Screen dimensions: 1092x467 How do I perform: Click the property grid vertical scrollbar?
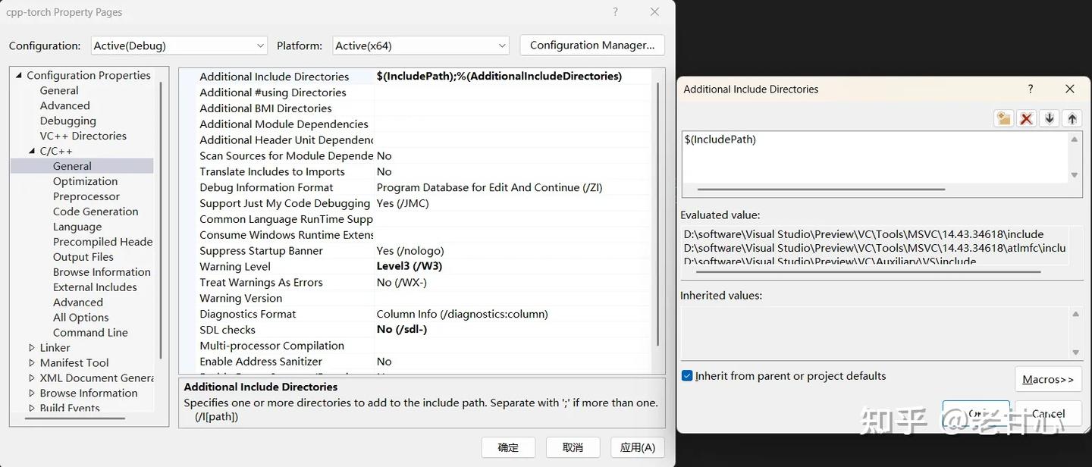(x=657, y=212)
